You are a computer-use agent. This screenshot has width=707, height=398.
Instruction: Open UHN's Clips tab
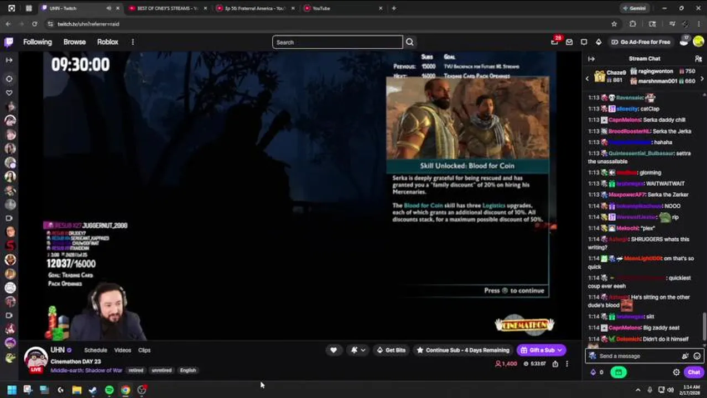pyautogui.click(x=144, y=350)
